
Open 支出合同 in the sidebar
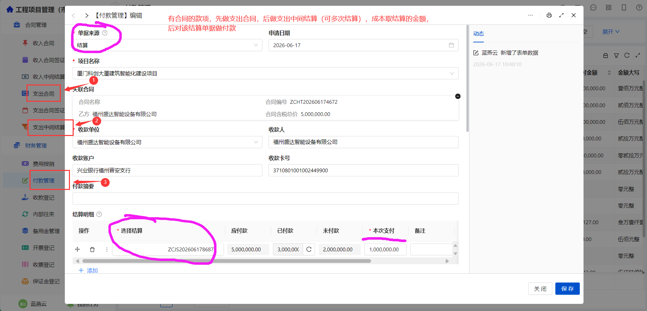pyautogui.click(x=43, y=94)
